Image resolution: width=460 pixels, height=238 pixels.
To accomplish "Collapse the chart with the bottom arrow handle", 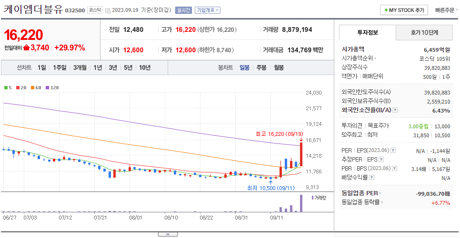I will (x=168, y=234).
